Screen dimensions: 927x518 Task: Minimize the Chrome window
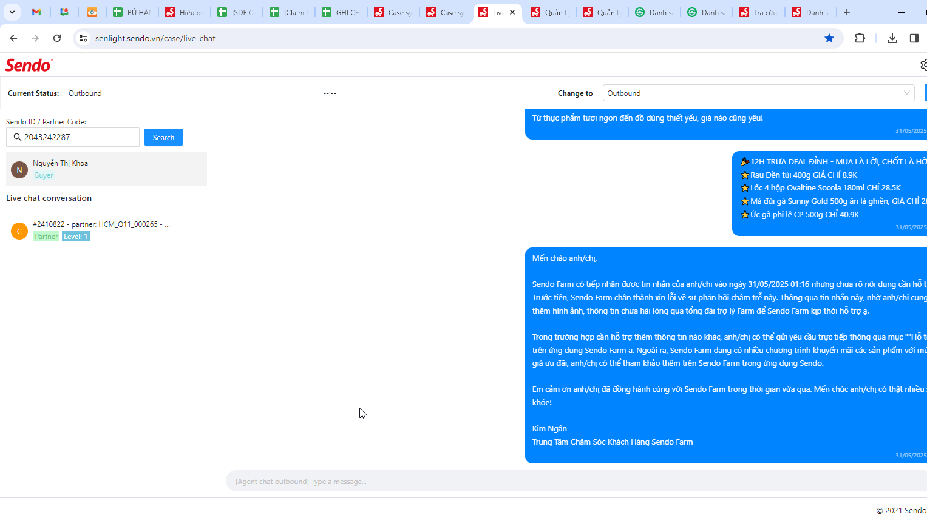(902, 12)
